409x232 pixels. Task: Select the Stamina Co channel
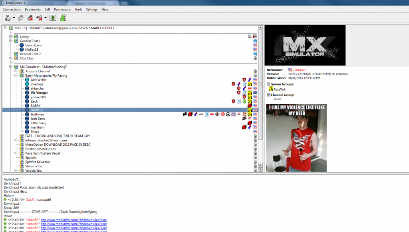tap(34, 166)
